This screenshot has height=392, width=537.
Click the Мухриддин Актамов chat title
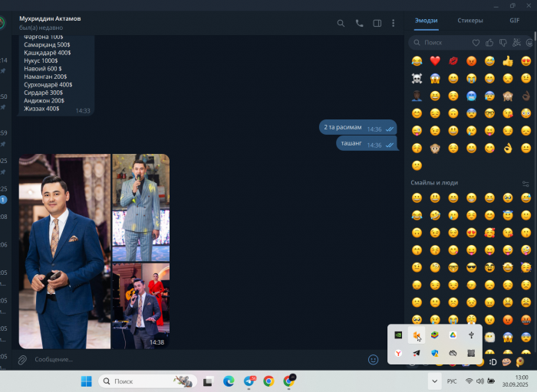50,19
